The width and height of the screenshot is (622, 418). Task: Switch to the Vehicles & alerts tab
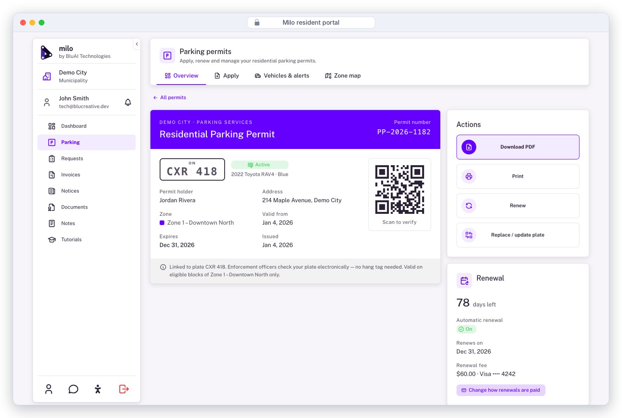tap(282, 76)
